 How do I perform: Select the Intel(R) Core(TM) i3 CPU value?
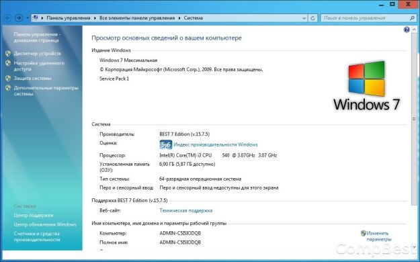(x=218, y=155)
